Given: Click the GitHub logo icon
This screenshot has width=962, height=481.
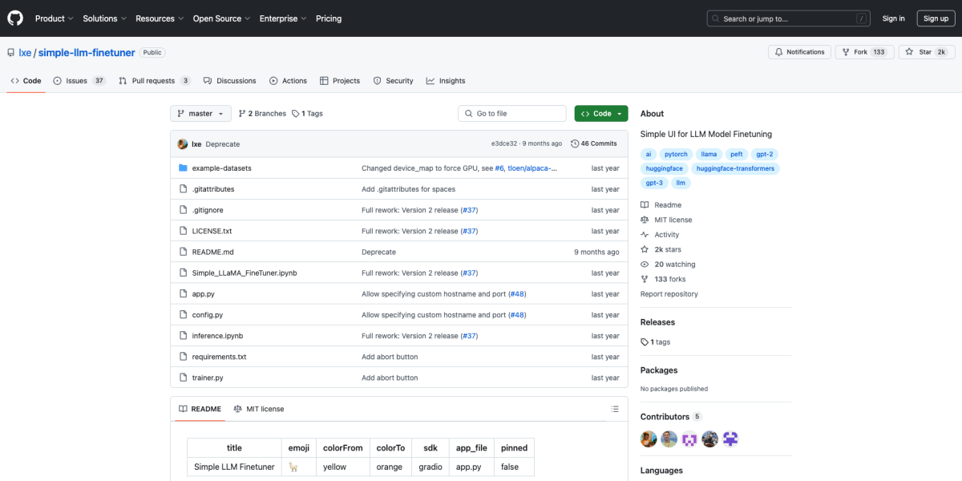Looking at the screenshot, I should 16,18.
